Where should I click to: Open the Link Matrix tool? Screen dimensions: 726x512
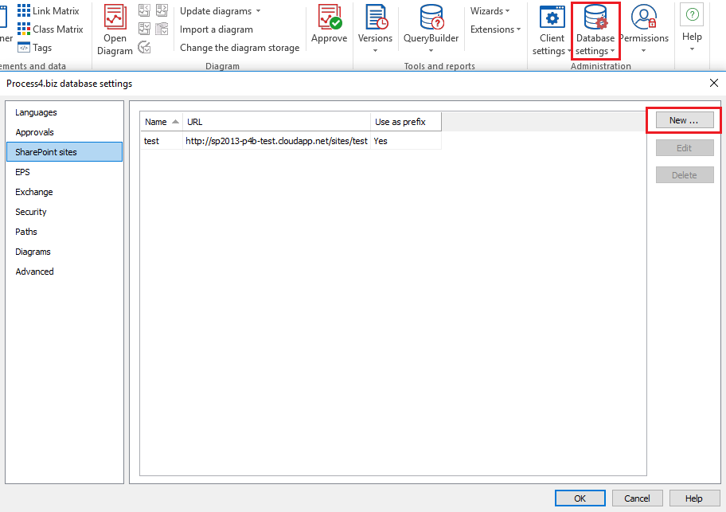coord(48,10)
